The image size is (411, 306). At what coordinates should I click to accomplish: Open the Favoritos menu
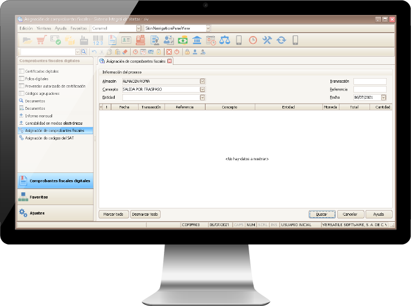click(x=78, y=28)
